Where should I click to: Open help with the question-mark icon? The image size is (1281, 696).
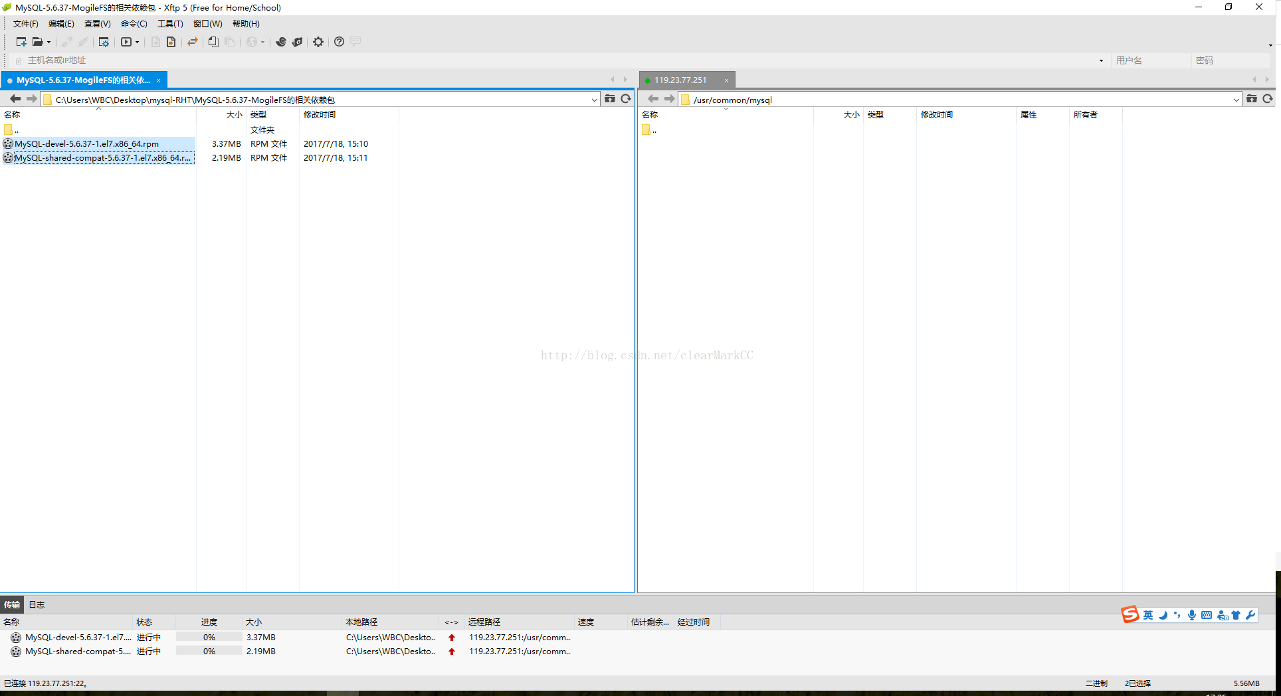click(x=339, y=42)
